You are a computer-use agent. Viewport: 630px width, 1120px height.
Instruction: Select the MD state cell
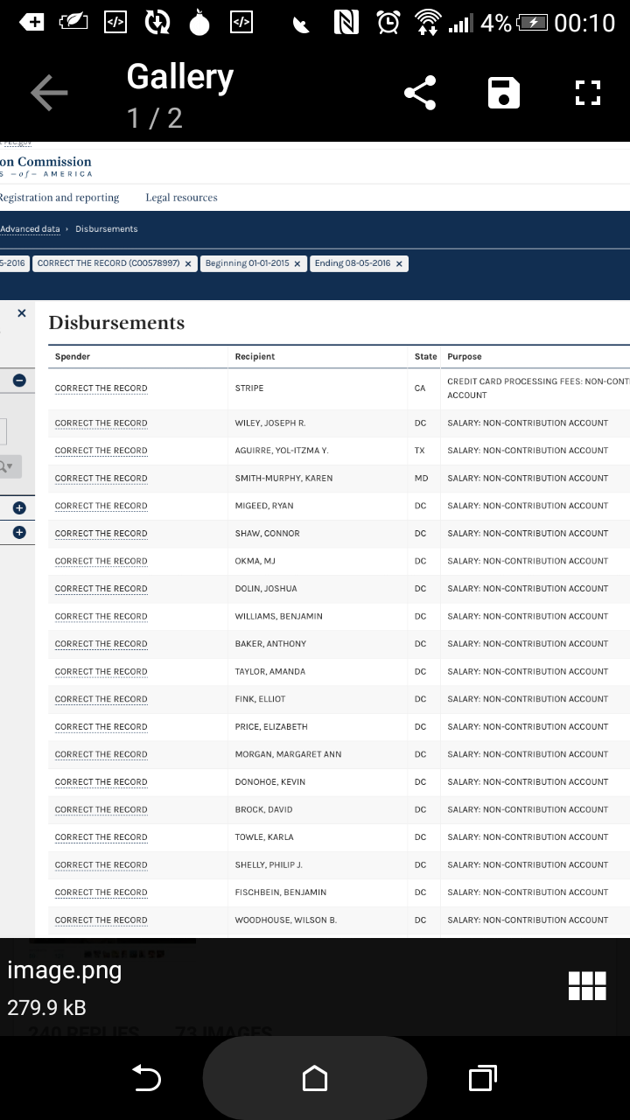tap(421, 479)
